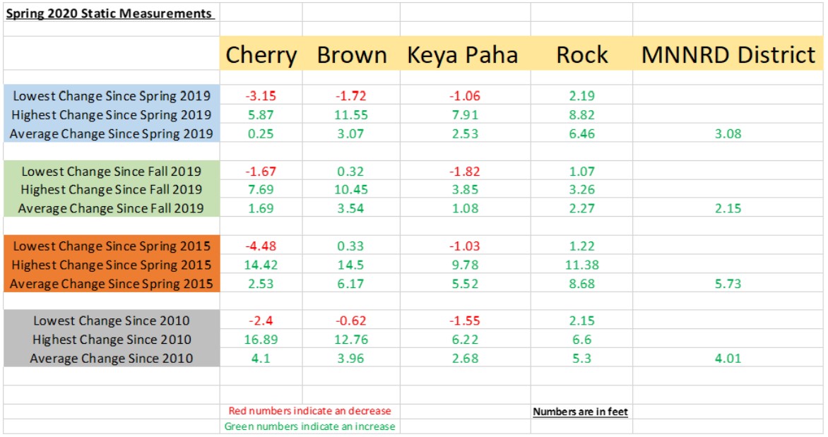
Task: Click the Spring 2020 Static Measurements title
Action: coord(110,13)
